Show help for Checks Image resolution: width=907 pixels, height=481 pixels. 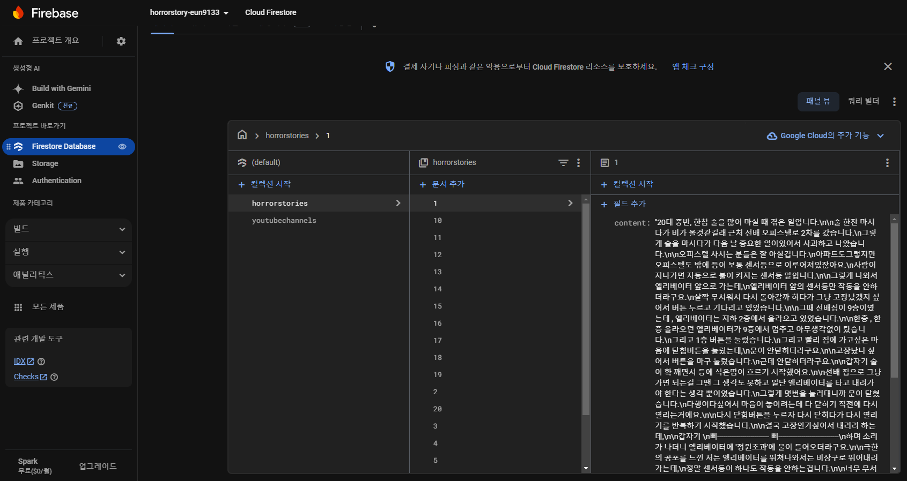click(x=54, y=377)
